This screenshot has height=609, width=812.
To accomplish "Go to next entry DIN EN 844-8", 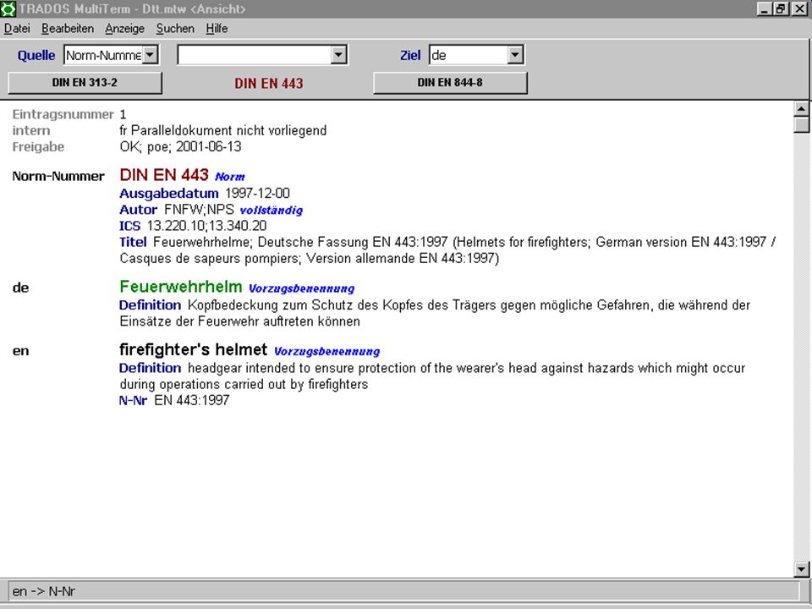I will [450, 83].
